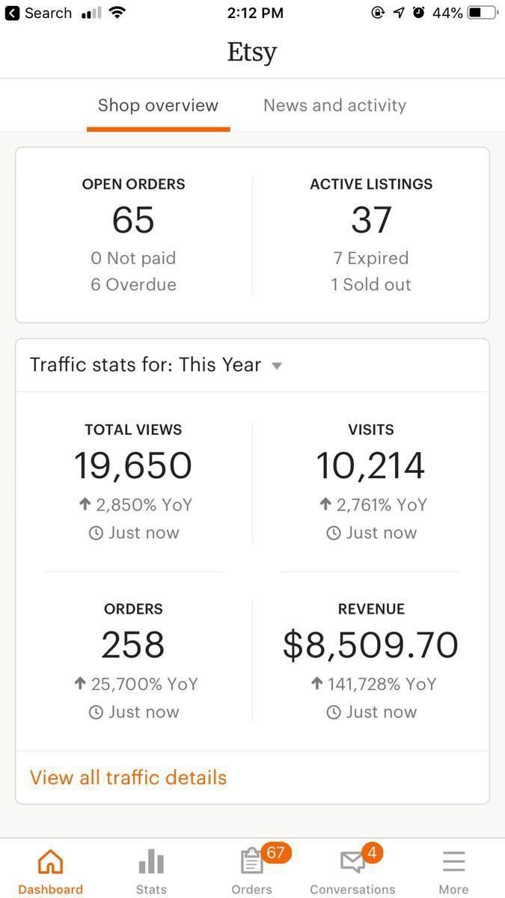Tap the clock icon under Revenue
505x898 pixels.
334,712
